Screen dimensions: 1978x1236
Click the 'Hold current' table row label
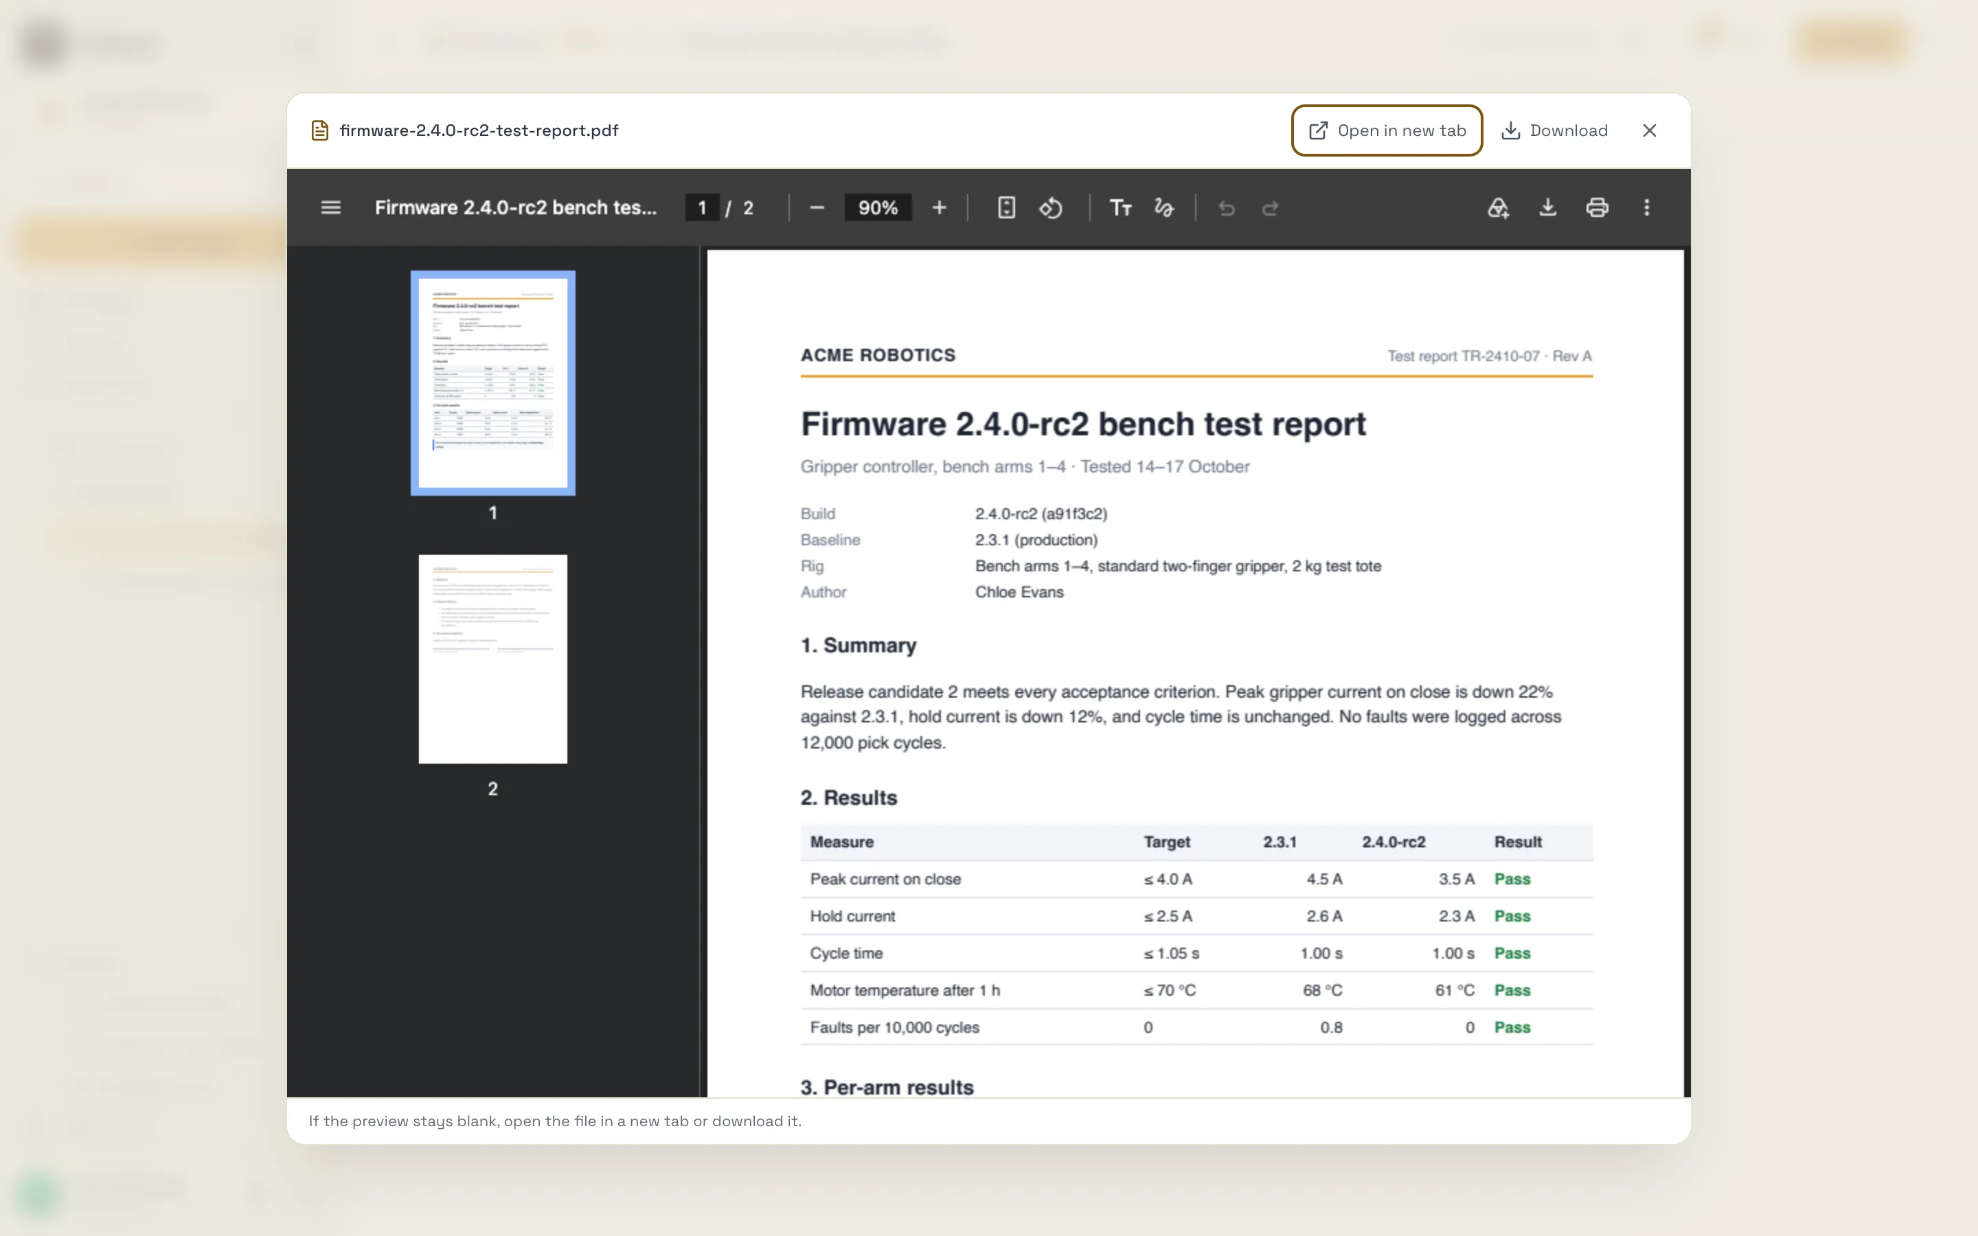pos(852,917)
